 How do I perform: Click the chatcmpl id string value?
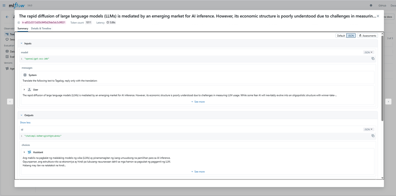[43, 136]
